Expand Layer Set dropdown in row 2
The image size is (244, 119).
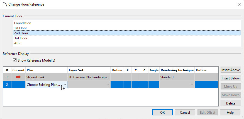pos(89,84)
